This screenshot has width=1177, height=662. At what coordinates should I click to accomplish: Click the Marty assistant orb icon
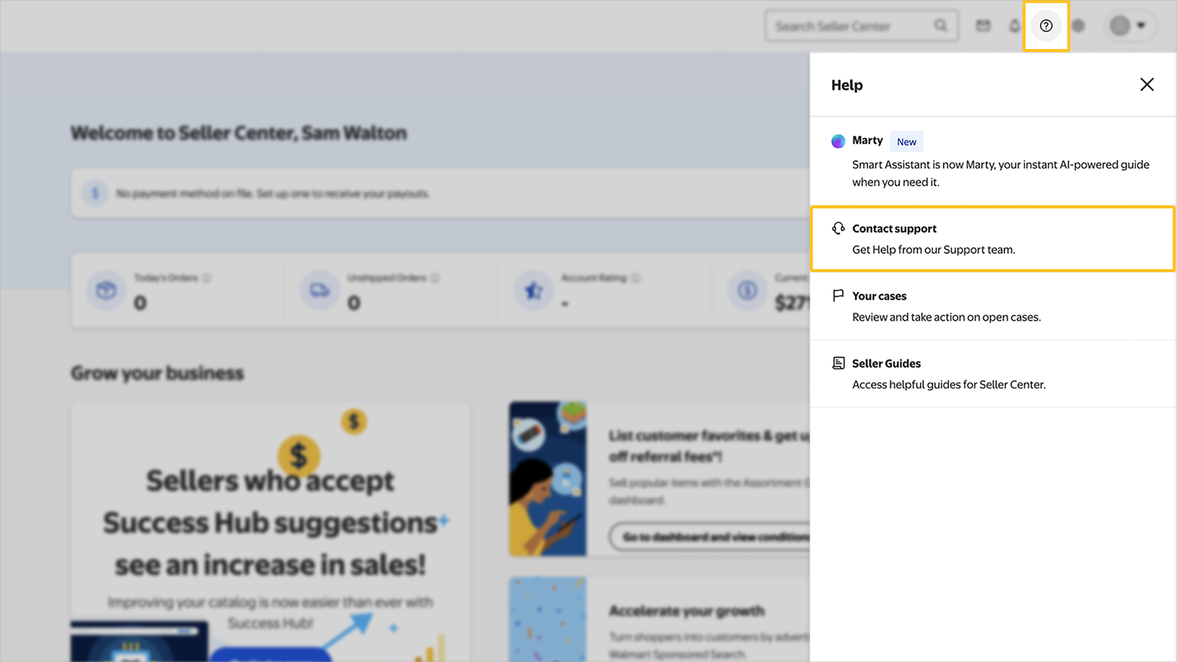click(838, 141)
